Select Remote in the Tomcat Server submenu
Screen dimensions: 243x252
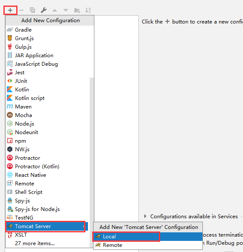click(148, 245)
